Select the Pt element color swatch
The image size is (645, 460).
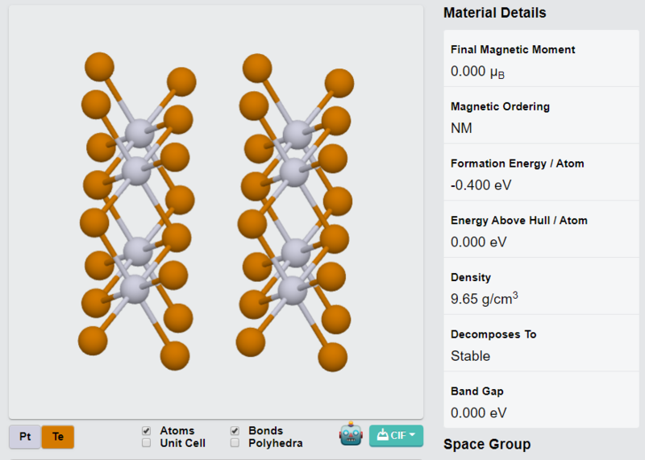point(25,436)
